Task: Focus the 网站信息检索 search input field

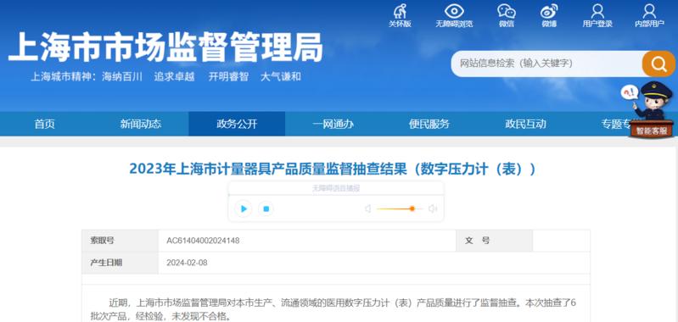Action: point(547,64)
